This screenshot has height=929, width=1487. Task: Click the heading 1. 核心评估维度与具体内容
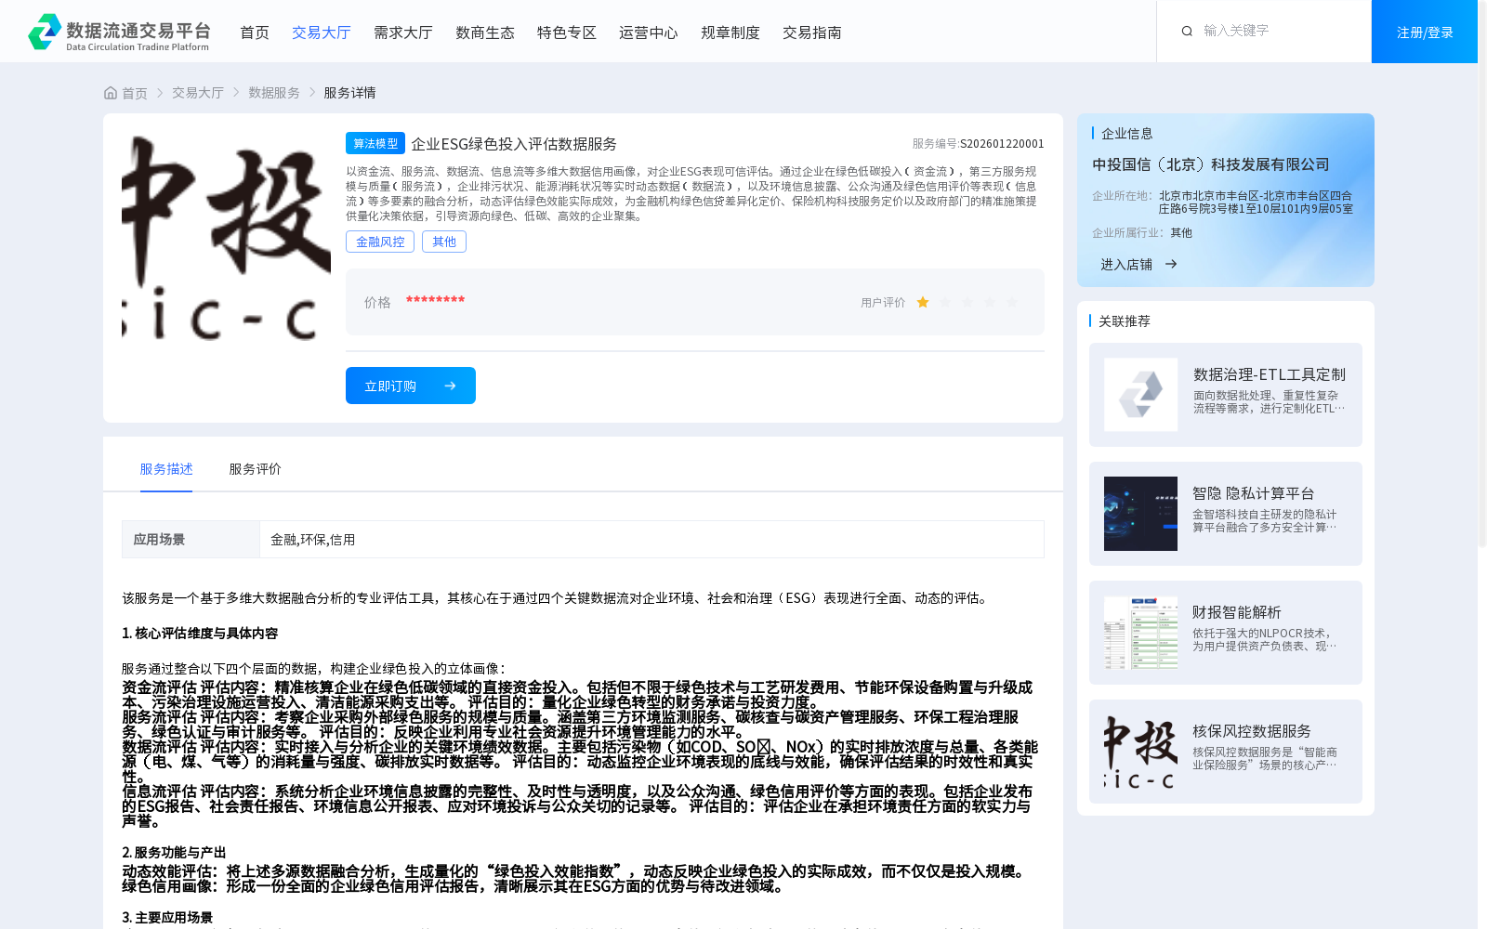click(200, 634)
